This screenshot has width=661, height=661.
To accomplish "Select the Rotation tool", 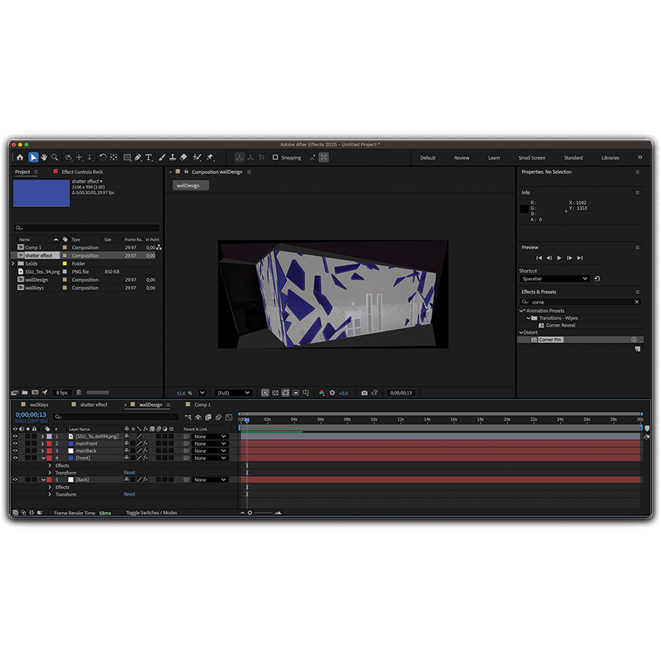I will pyautogui.click(x=103, y=157).
